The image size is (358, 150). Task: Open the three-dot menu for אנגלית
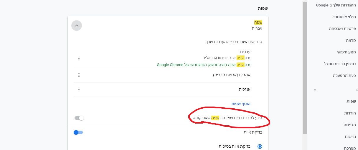[x=79, y=90]
